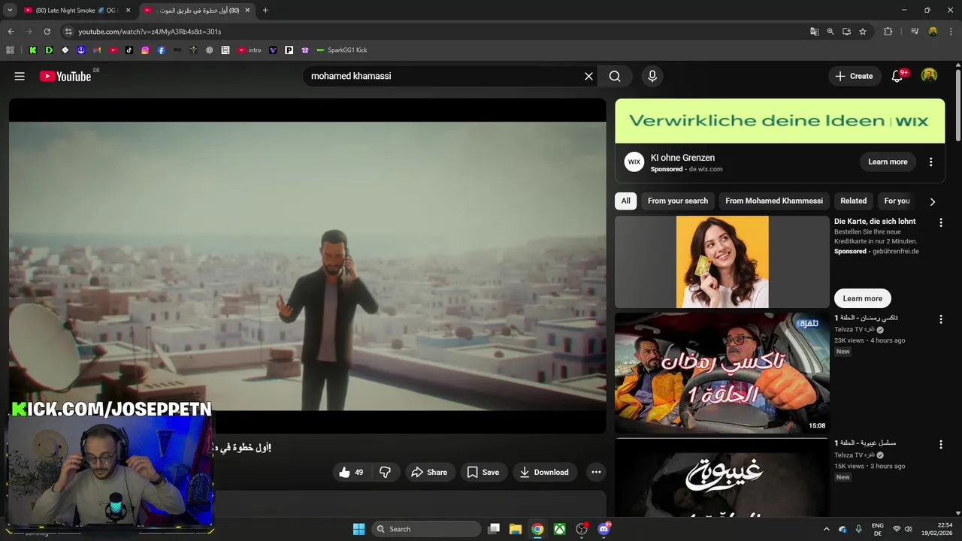Dislike the video
962x541 pixels.
385,472
